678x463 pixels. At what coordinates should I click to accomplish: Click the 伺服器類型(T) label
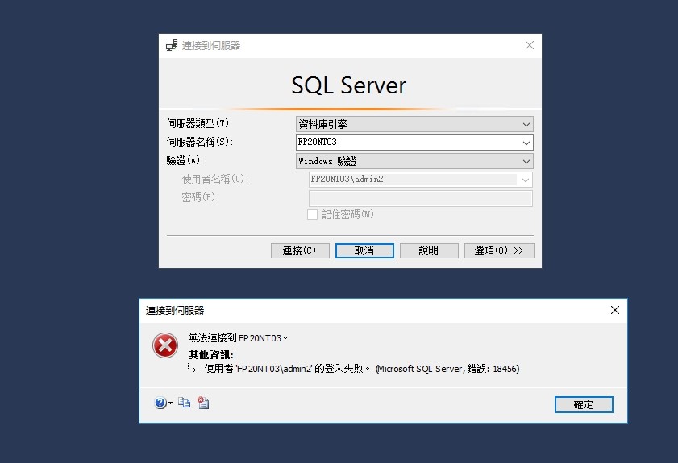point(200,123)
